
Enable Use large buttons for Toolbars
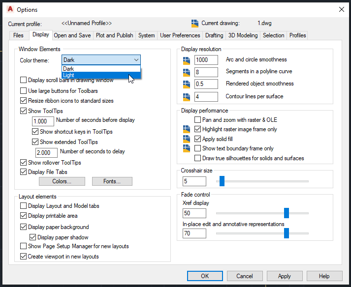coord(23,91)
